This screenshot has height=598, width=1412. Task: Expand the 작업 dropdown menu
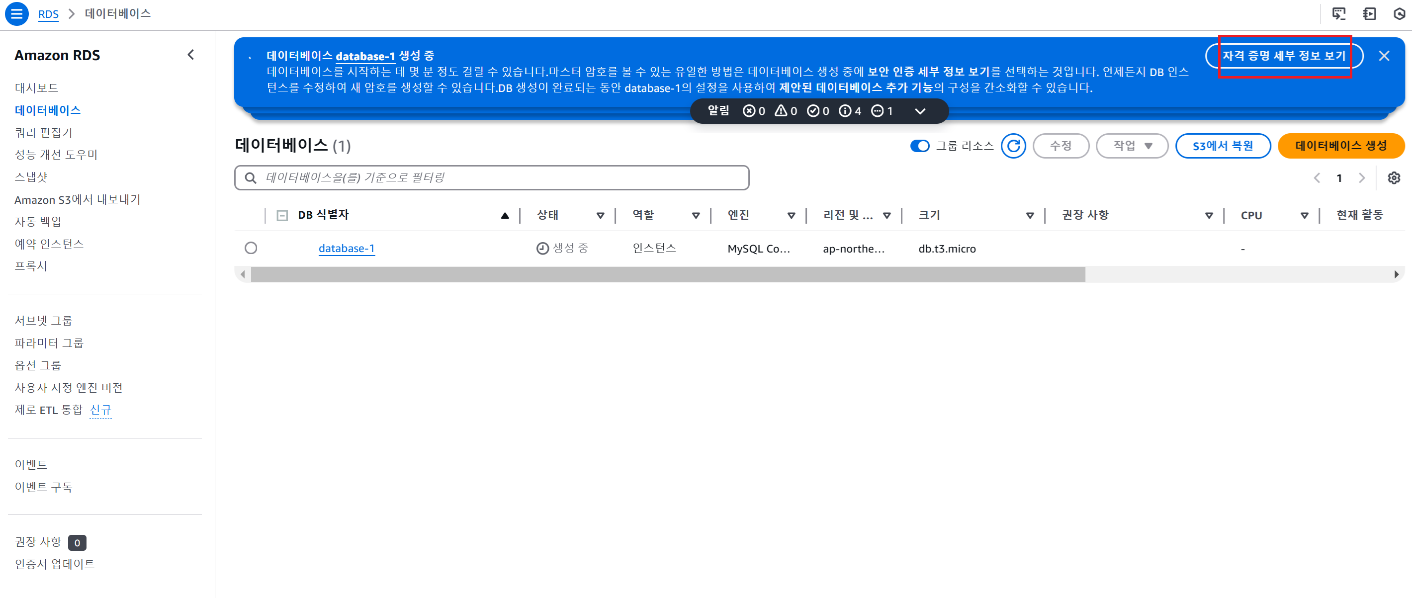point(1132,146)
